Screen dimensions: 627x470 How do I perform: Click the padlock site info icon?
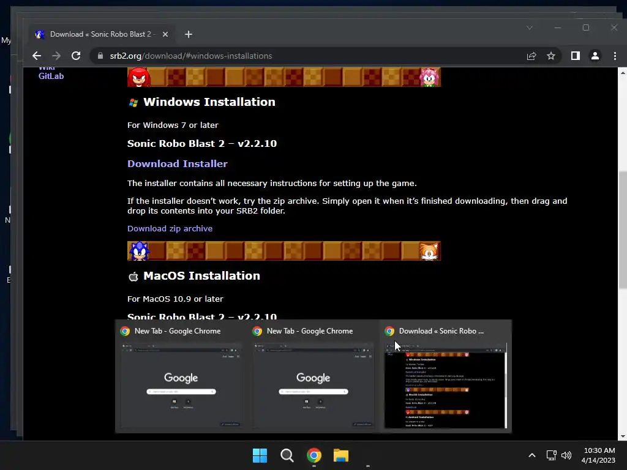coord(100,56)
